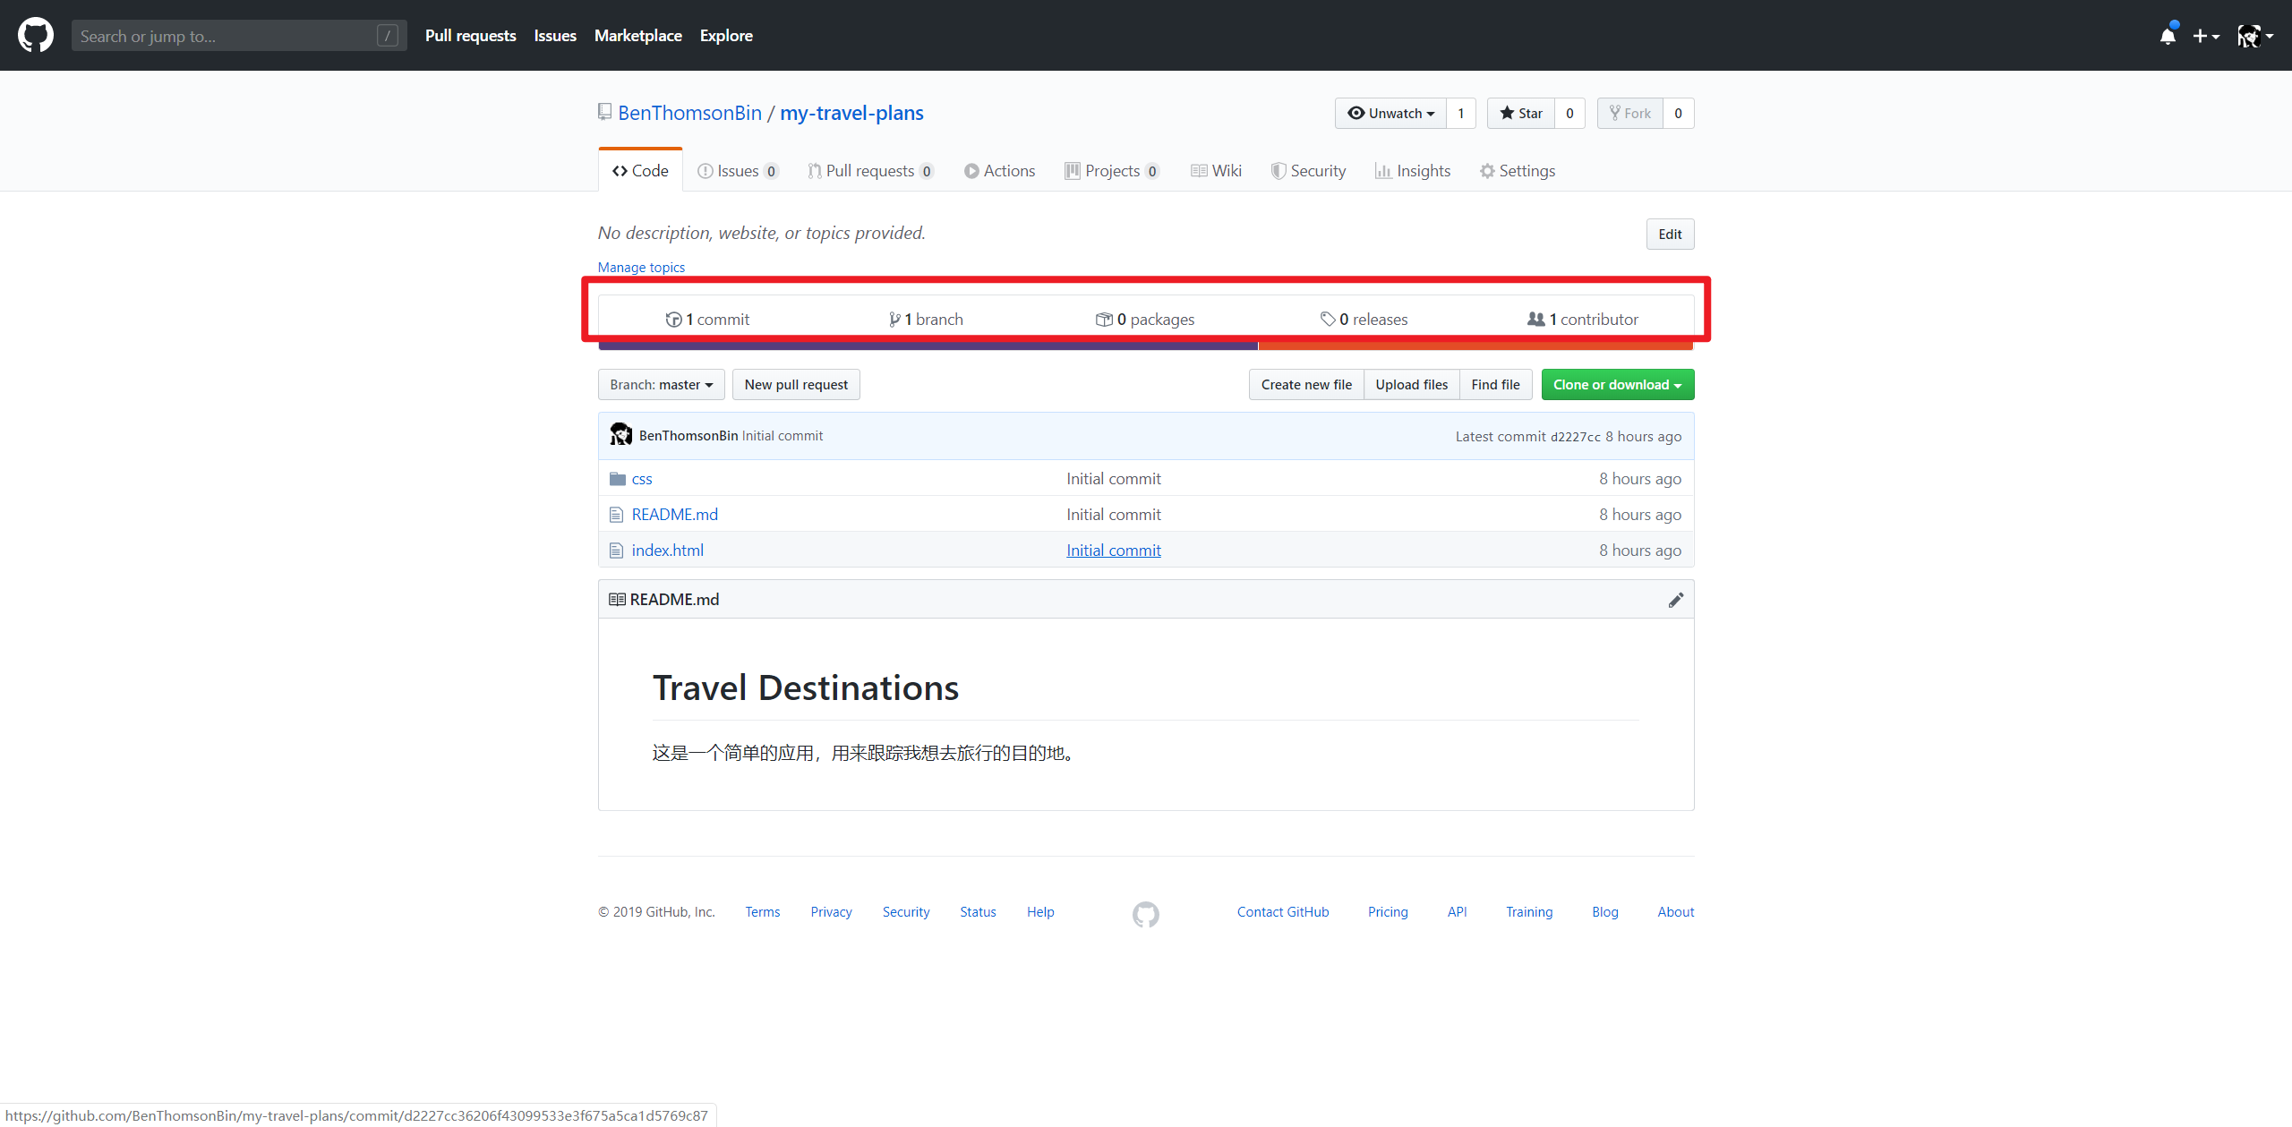Open Manage topics
The image size is (2292, 1127).
641,267
